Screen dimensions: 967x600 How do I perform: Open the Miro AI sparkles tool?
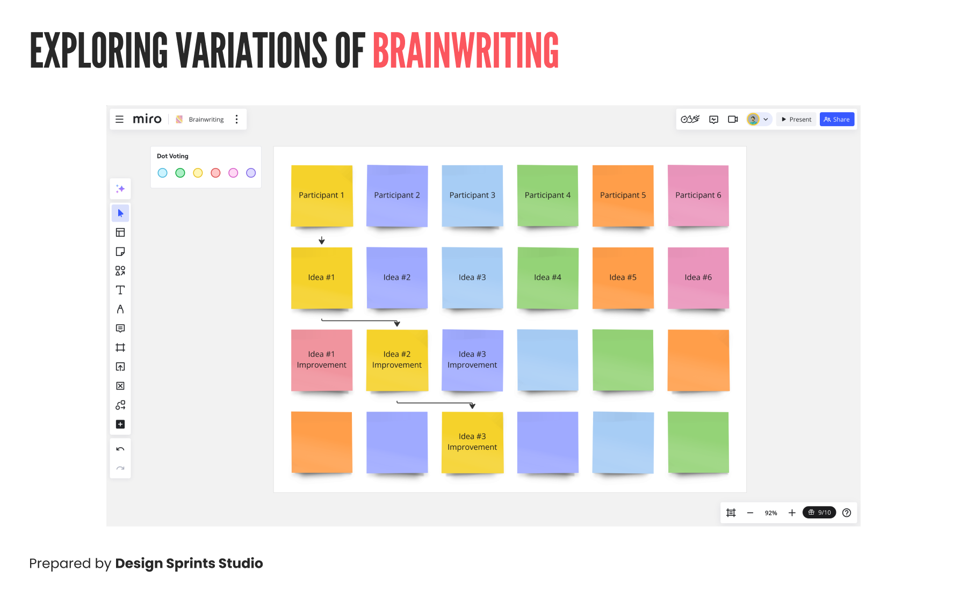click(120, 189)
